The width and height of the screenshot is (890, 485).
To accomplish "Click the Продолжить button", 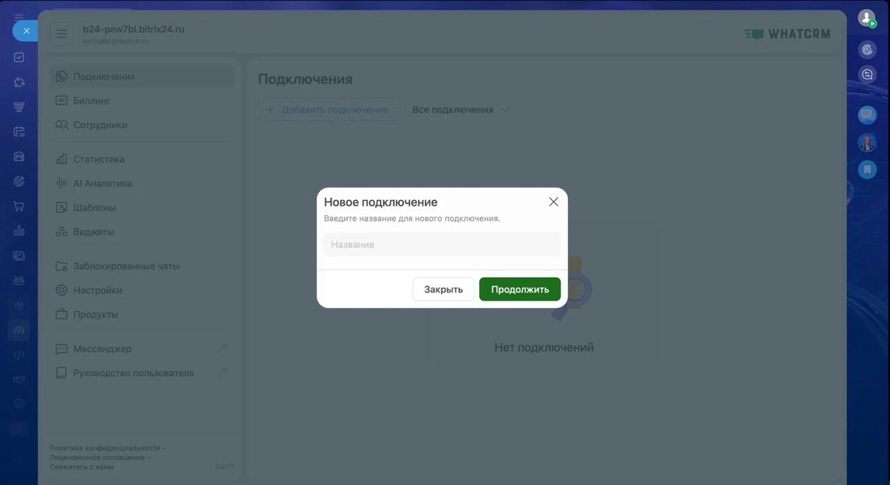I will (x=519, y=289).
